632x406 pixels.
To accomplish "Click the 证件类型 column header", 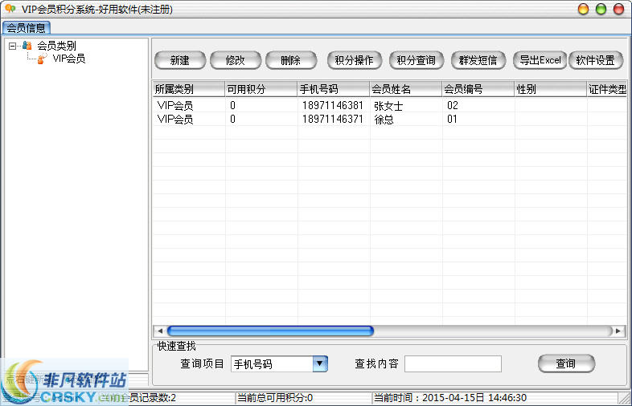I will coord(607,89).
